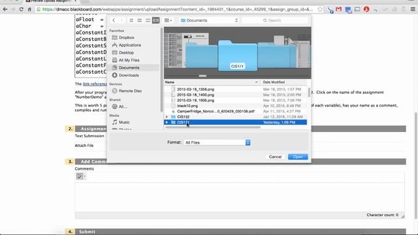Reload the Blackboard page
This screenshot has width=418, height=235.
[21, 9]
